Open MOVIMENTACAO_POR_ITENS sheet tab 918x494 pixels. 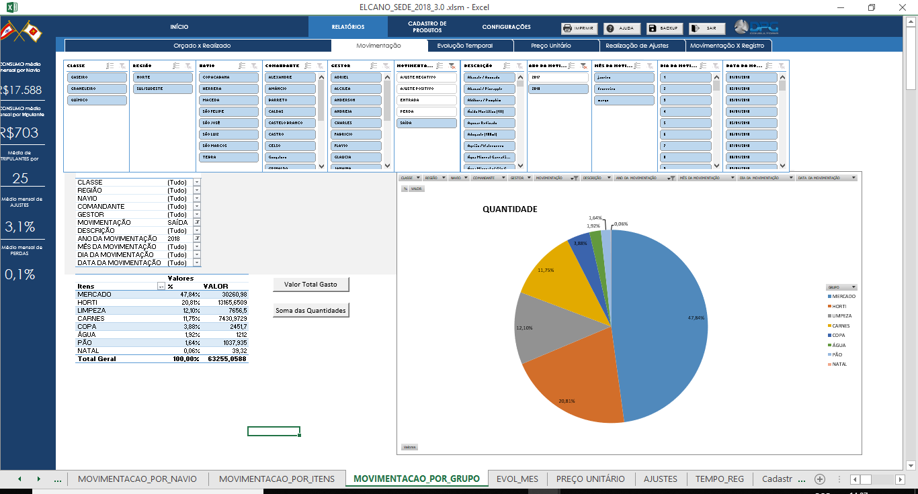[x=276, y=479]
